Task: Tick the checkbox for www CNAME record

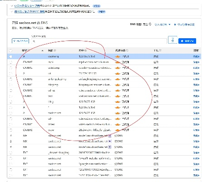Action: 11,130
